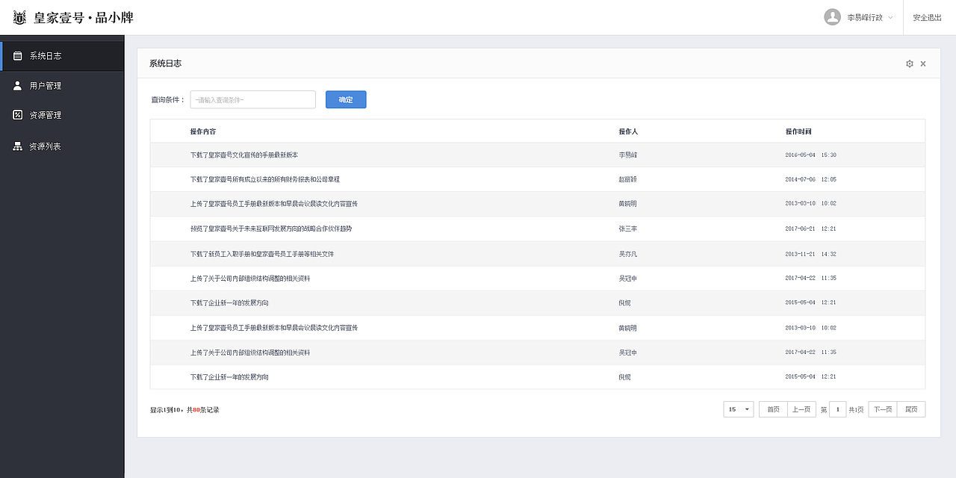Viewport: 956px width, 478px height.
Task: Click the 下一页 pagination button
Action: pyautogui.click(x=883, y=409)
